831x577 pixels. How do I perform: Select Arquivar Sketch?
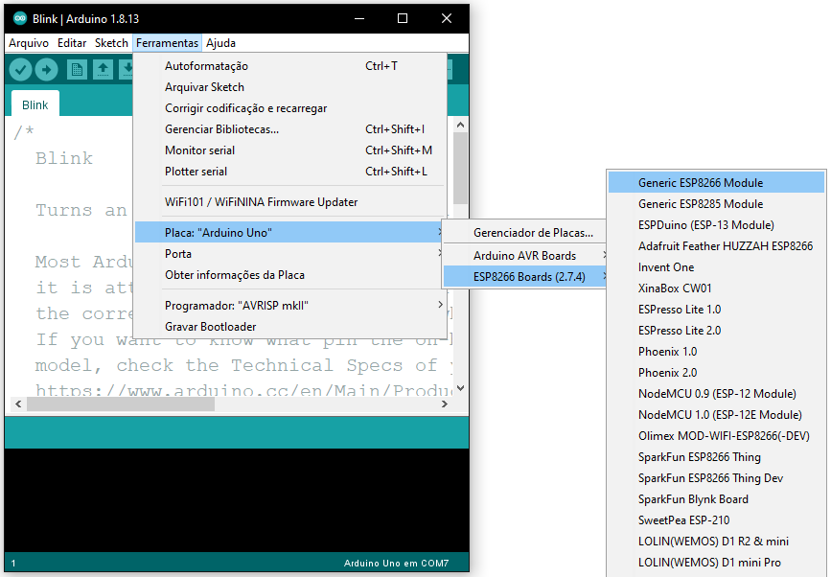(x=289, y=87)
